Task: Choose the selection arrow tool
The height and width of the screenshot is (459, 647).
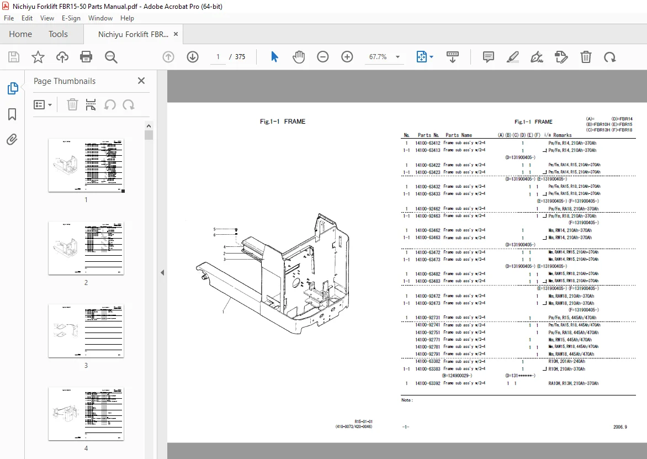Action: tap(274, 57)
